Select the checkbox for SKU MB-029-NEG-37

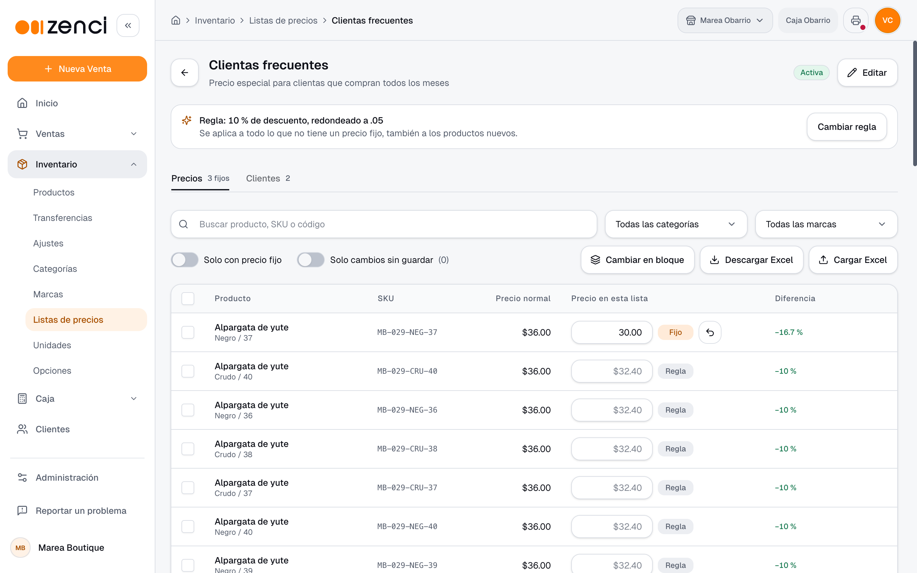[188, 332]
